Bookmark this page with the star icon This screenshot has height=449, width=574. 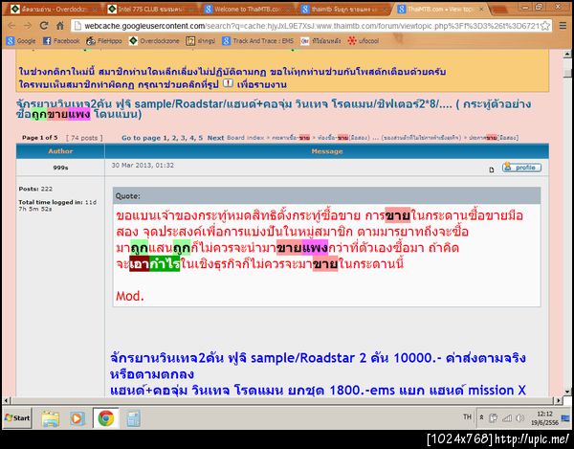point(545,26)
